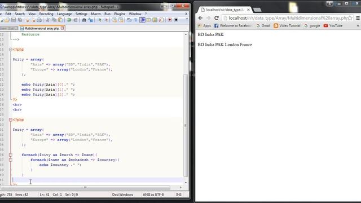361x203 pixels.
Task: Select the Multidimensional array.php tab
Action: click(41, 28)
